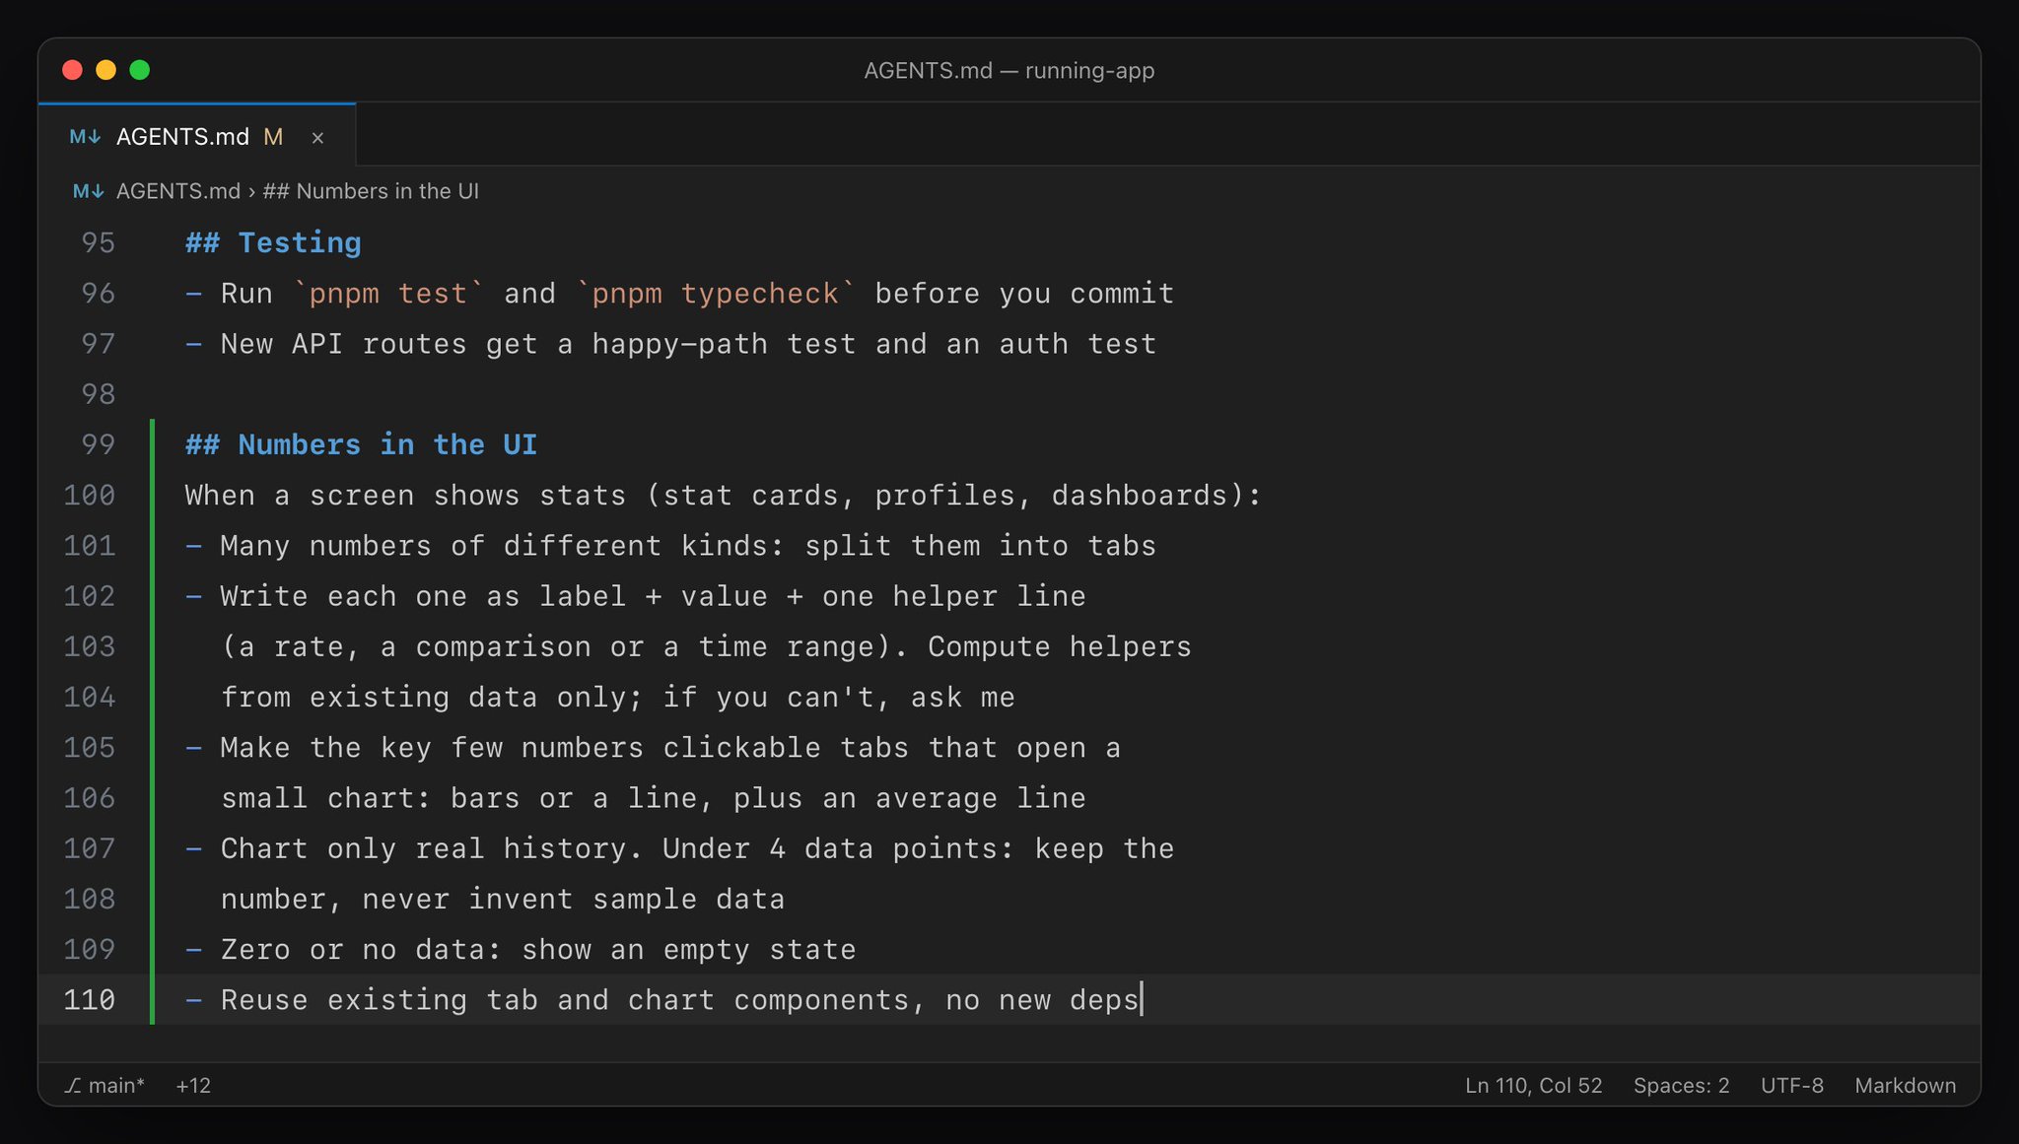Open the main* git branch indicator

tap(104, 1085)
